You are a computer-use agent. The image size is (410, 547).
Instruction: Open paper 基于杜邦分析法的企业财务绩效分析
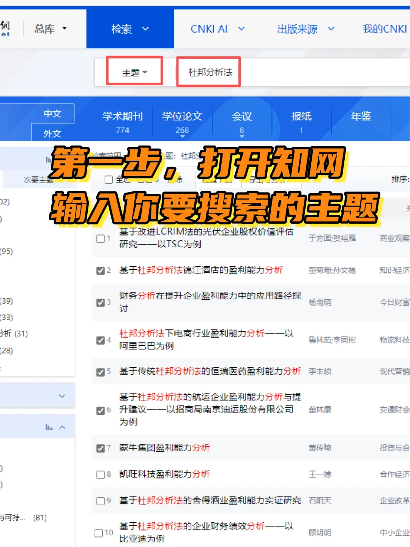[x=206, y=532]
